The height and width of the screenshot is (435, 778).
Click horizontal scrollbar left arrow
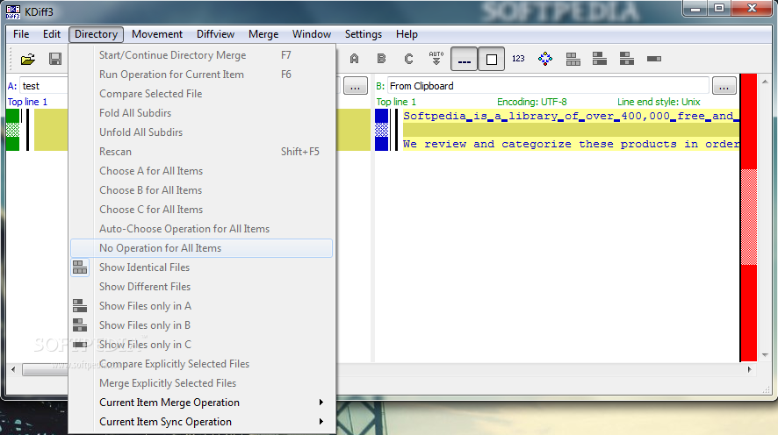[x=13, y=369]
